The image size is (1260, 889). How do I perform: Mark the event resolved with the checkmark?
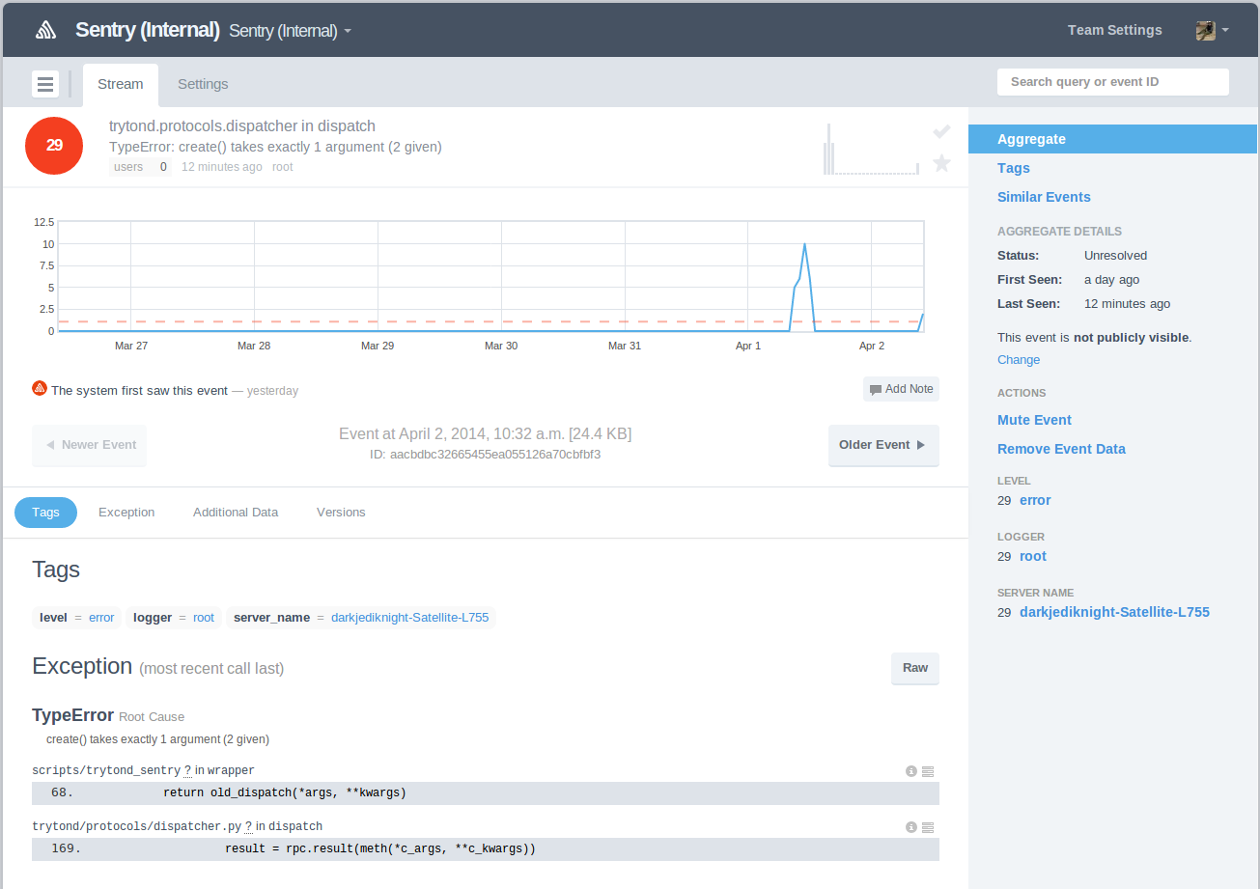point(941,131)
